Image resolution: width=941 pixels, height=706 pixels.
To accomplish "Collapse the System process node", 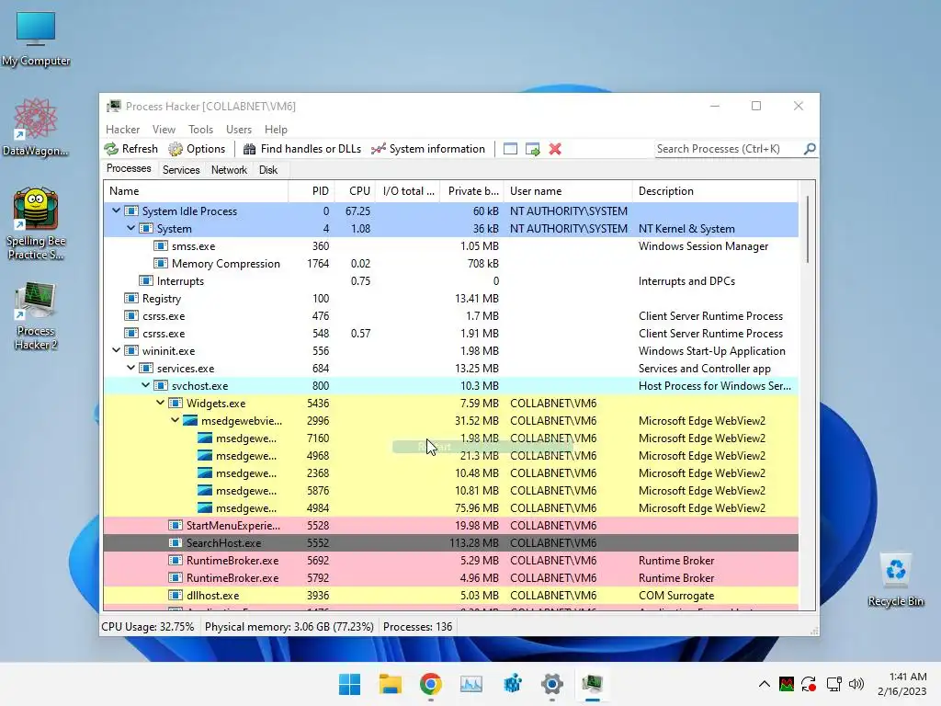I will click(130, 228).
